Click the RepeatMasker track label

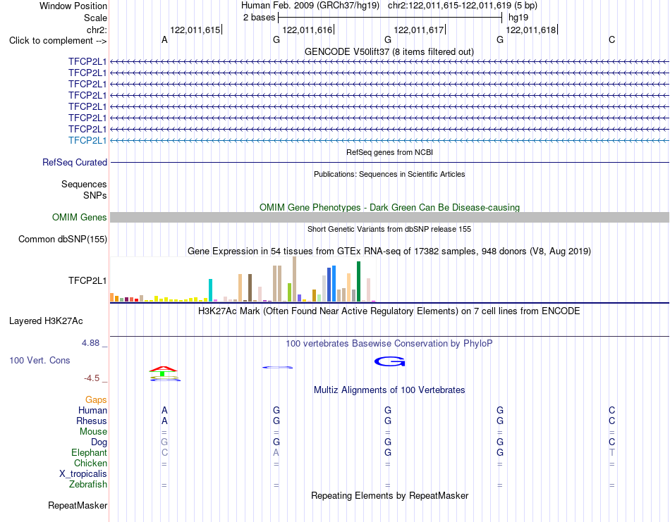pyautogui.click(x=78, y=505)
